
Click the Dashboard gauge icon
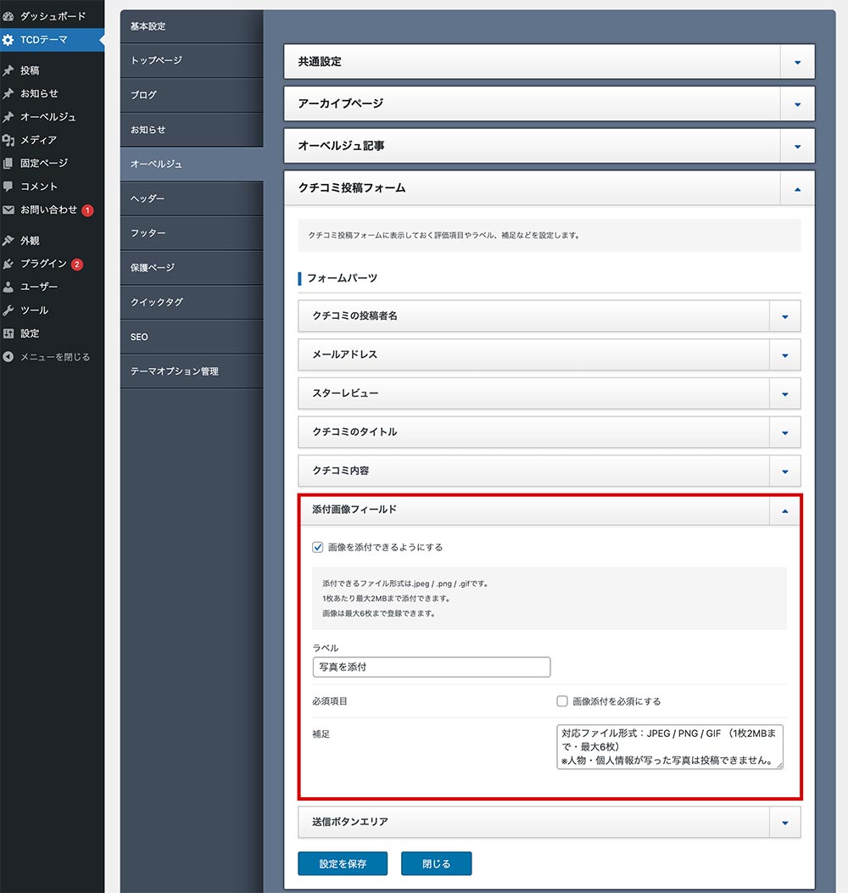(8, 16)
